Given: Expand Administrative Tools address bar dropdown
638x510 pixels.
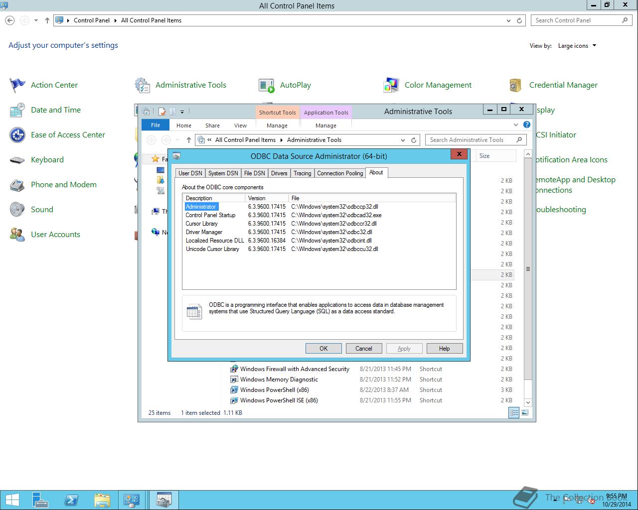Looking at the screenshot, I should pyautogui.click(x=403, y=140).
